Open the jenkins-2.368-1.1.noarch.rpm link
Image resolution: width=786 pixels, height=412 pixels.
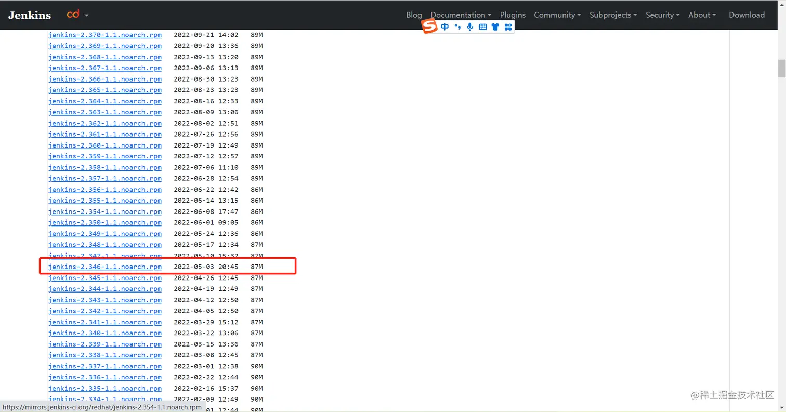point(105,57)
